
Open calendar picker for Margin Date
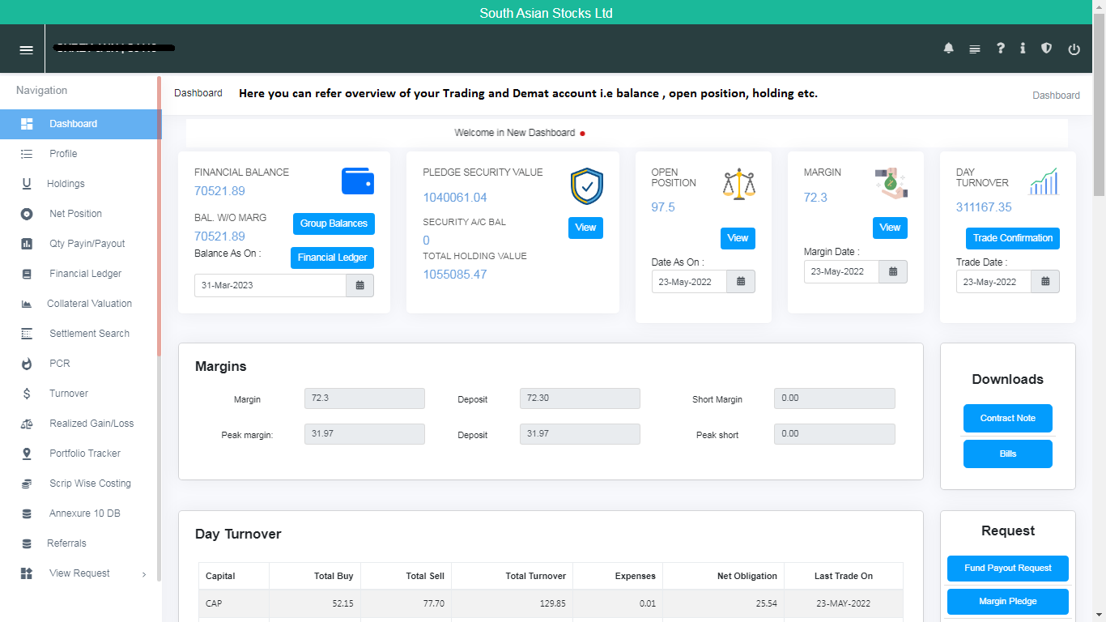tap(893, 271)
